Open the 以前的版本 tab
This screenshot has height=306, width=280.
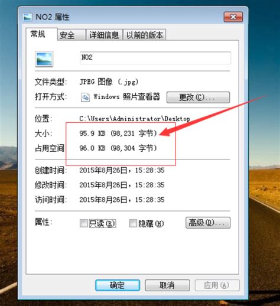pyautogui.click(x=144, y=35)
